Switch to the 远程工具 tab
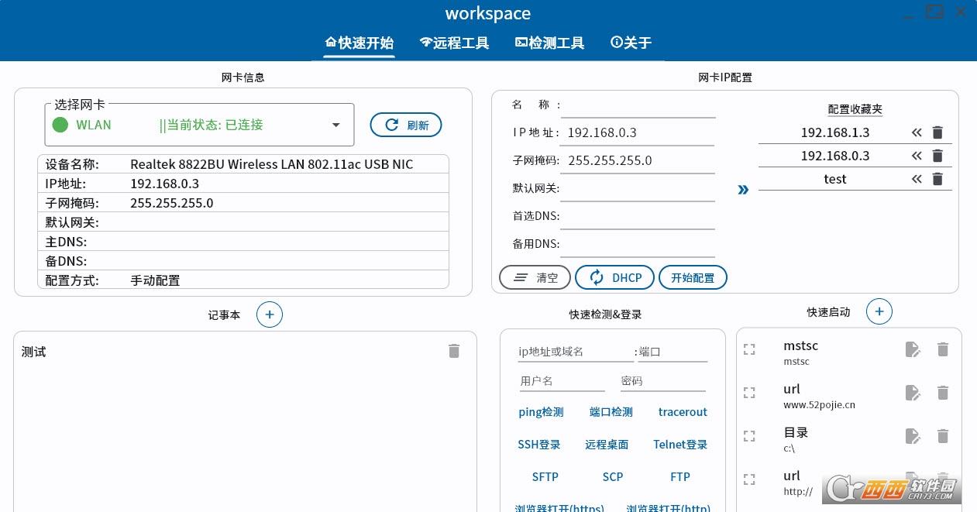977x512 pixels. pos(454,43)
